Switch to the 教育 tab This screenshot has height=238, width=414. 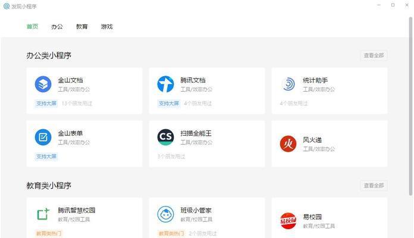point(82,26)
